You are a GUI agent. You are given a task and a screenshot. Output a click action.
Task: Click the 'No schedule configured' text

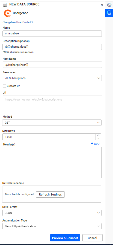pyautogui.click(x=19, y=194)
